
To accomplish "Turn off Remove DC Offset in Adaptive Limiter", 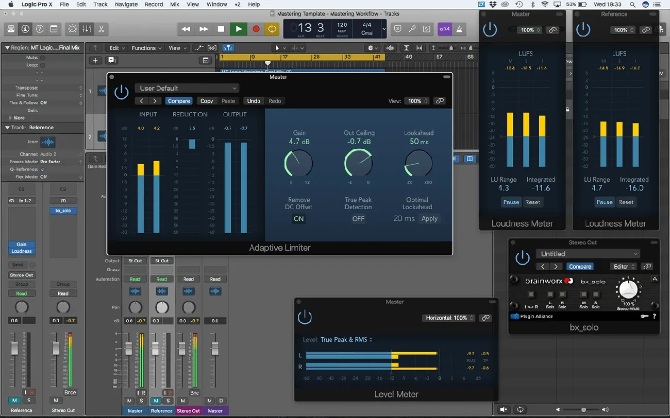I will 298,219.
